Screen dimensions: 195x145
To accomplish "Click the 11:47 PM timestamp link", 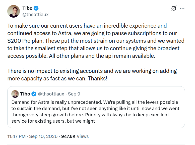I will (x=16, y=136).
